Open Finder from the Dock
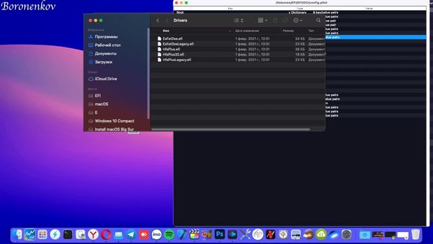Viewport: 433px width, 244px height. point(17,235)
